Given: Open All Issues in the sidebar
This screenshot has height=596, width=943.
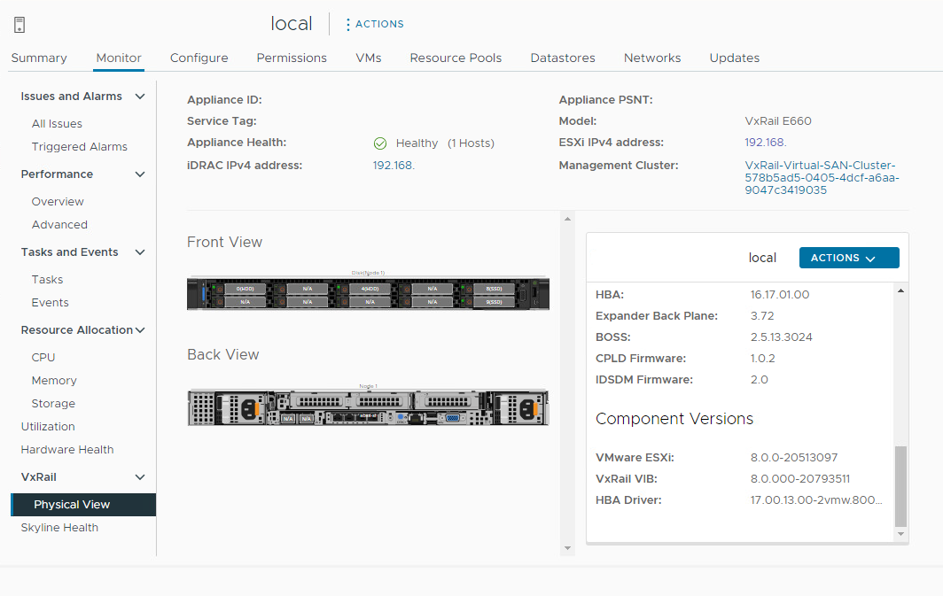Looking at the screenshot, I should [x=57, y=124].
